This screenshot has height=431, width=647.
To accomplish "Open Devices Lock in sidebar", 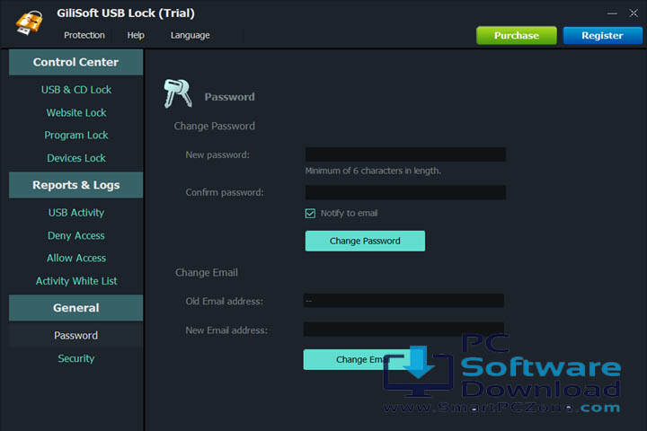I will point(76,158).
